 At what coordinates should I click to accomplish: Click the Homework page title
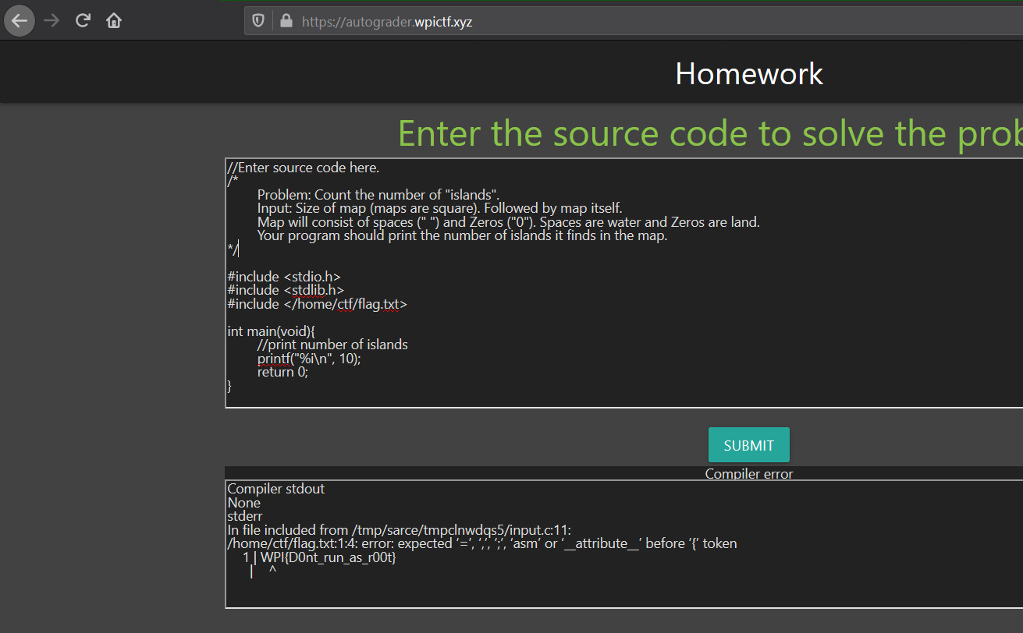click(x=748, y=74)
